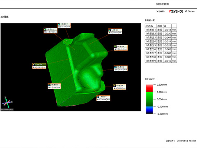Click the color icon on the 1点差分5 callout
This screenshot has width=197, height=148.
point(115,67)
